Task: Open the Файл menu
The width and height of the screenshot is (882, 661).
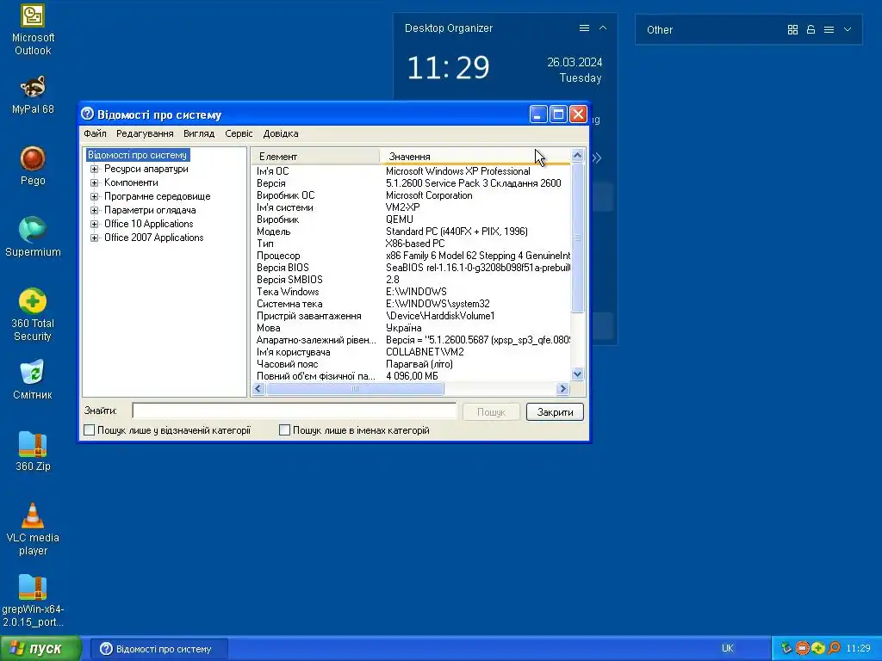Action: point(95,133)
